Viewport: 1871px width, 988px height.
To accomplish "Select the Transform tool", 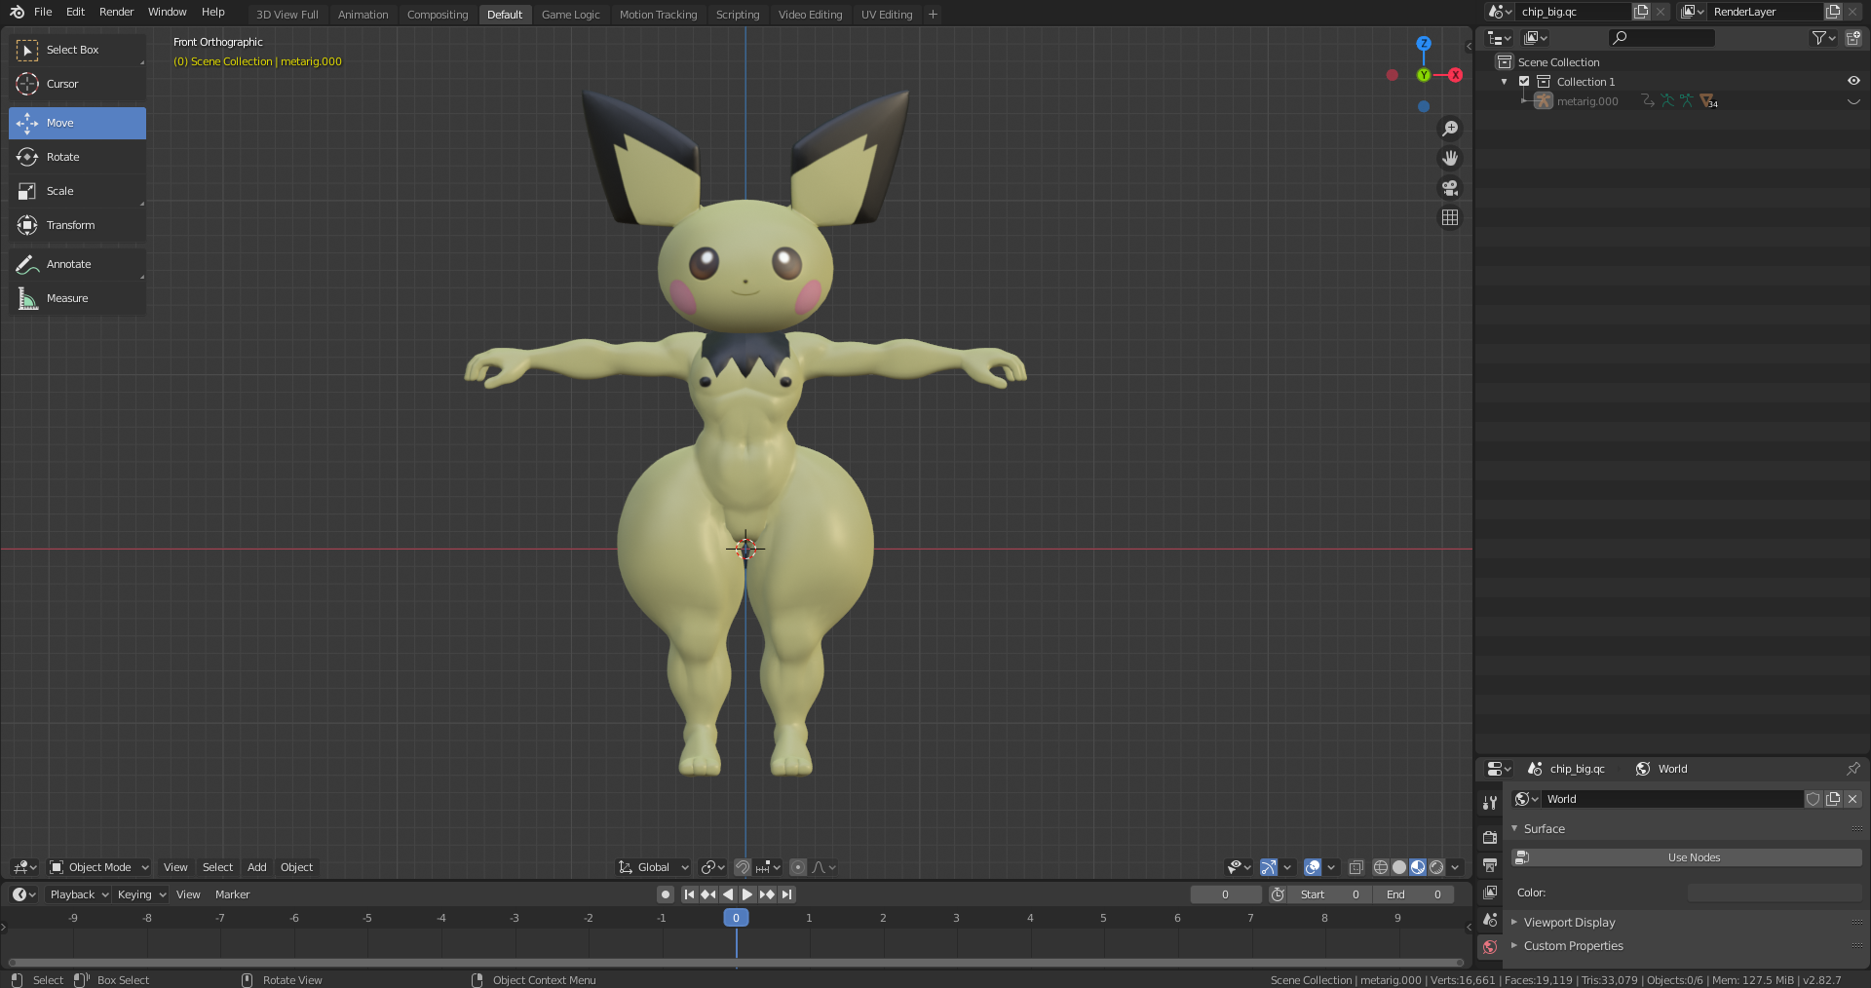I will tap(77, 225).
